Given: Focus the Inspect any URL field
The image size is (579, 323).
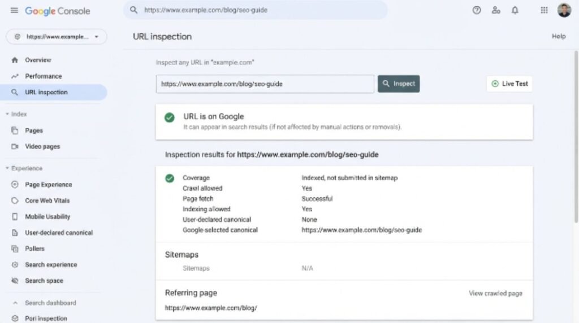Looking at the screenshot, I should [265, 84].
